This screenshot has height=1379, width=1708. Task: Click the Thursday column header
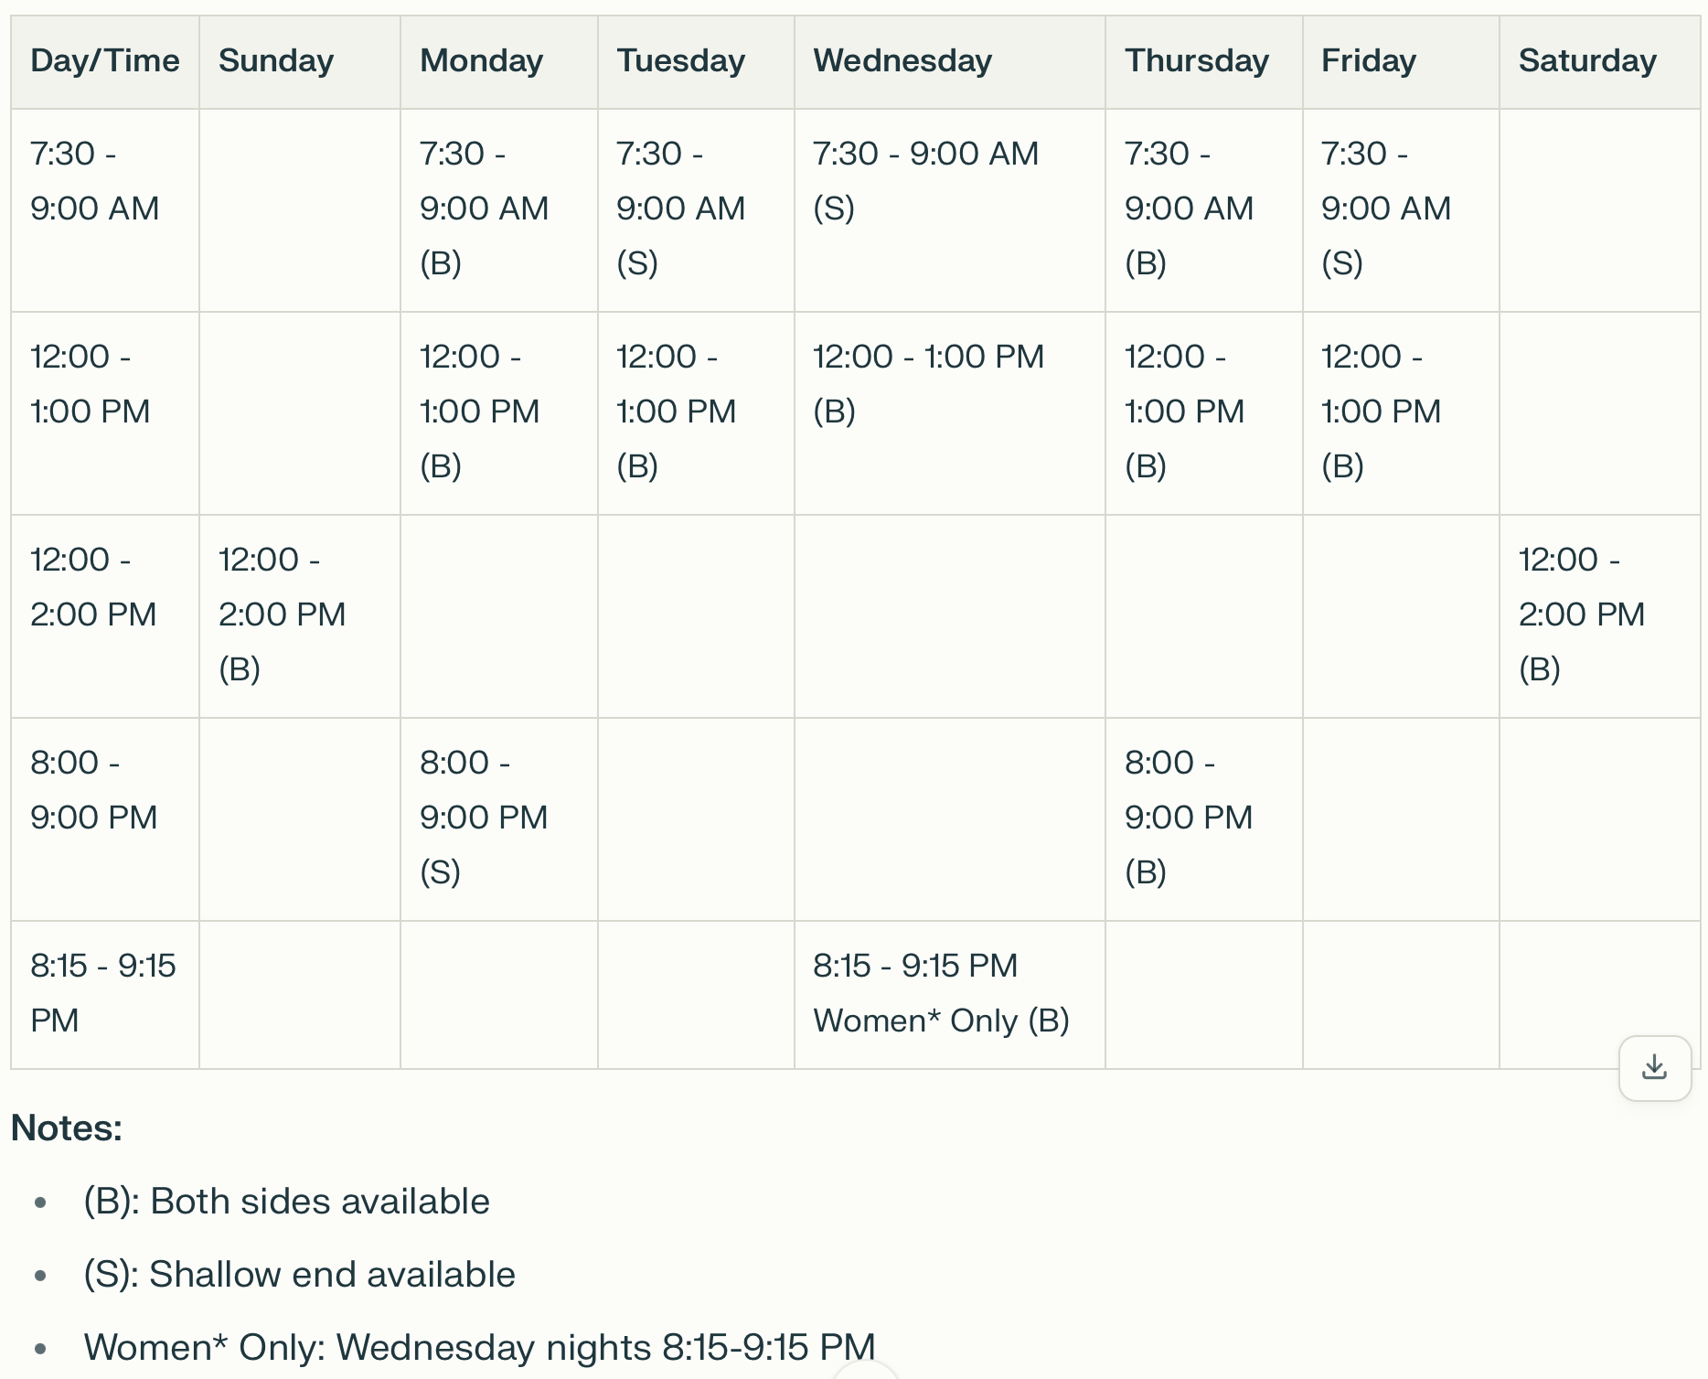tap(1203, 61)
